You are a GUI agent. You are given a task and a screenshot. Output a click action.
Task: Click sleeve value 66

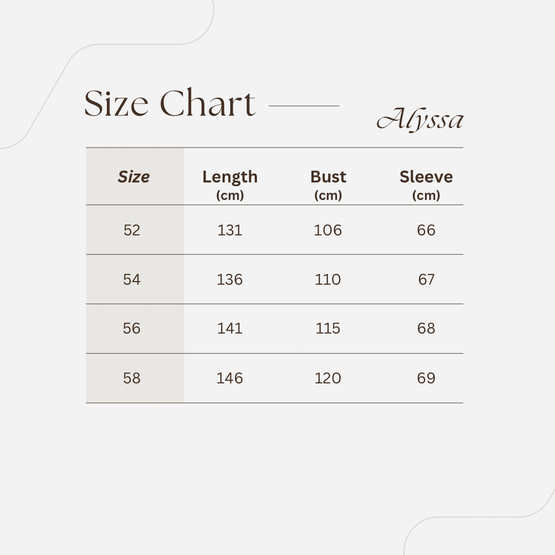pyautogui.click(x=426, y=230)
